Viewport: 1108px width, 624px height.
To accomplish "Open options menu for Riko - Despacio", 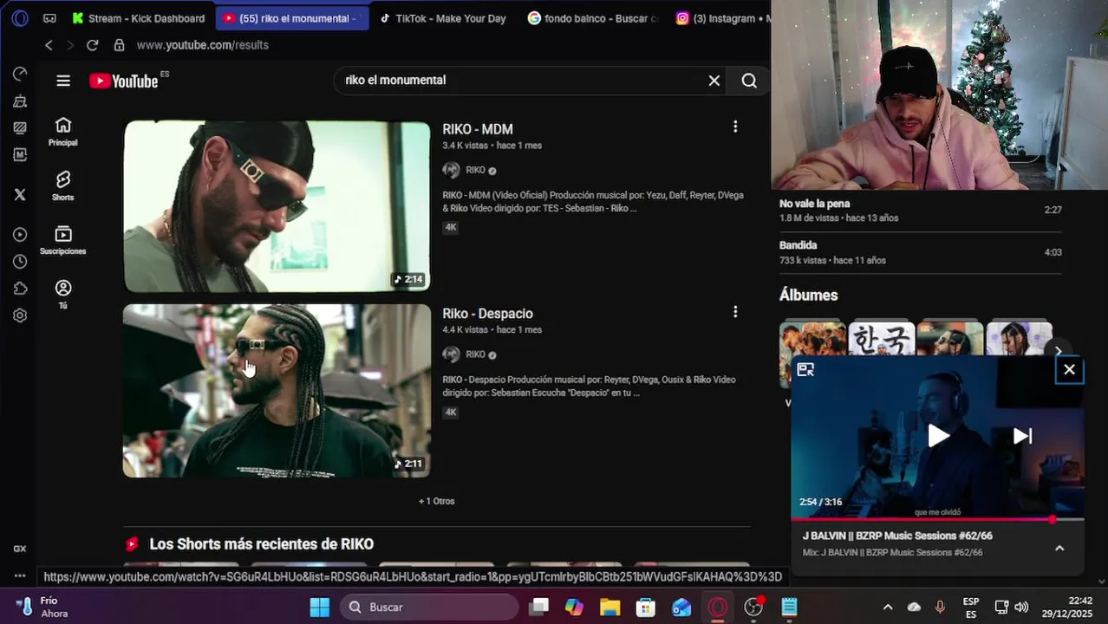I will [735, 311].
